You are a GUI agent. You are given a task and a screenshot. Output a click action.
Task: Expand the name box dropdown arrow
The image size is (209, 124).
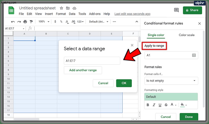tap(24, 29)
